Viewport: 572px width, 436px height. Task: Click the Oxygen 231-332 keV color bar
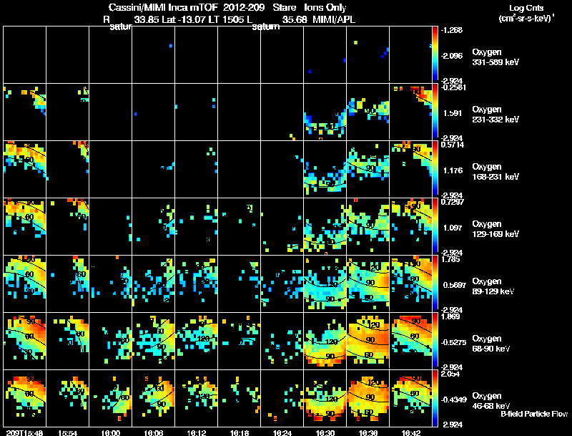(x=435, y=112)
